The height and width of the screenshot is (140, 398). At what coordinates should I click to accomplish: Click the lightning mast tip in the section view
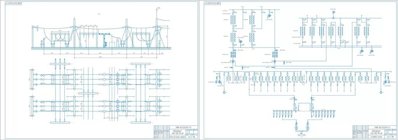coord(157,9)
